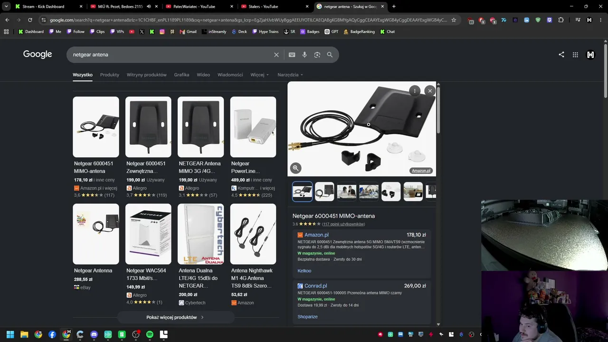Image resolution: width=608 pixels, height=342 pixels.
Task: Switch to the Produkty tab
Action: point(110,75)
